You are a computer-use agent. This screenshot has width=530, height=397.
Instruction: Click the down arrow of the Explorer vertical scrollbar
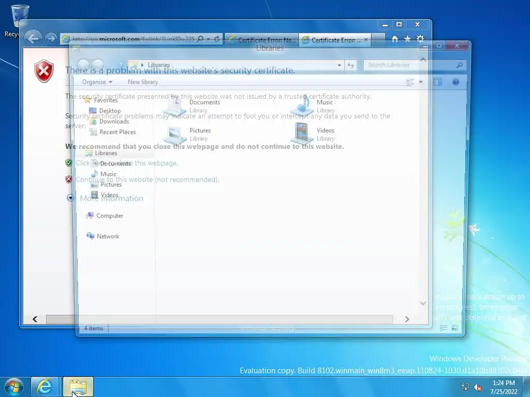click(x=423, y=303)
